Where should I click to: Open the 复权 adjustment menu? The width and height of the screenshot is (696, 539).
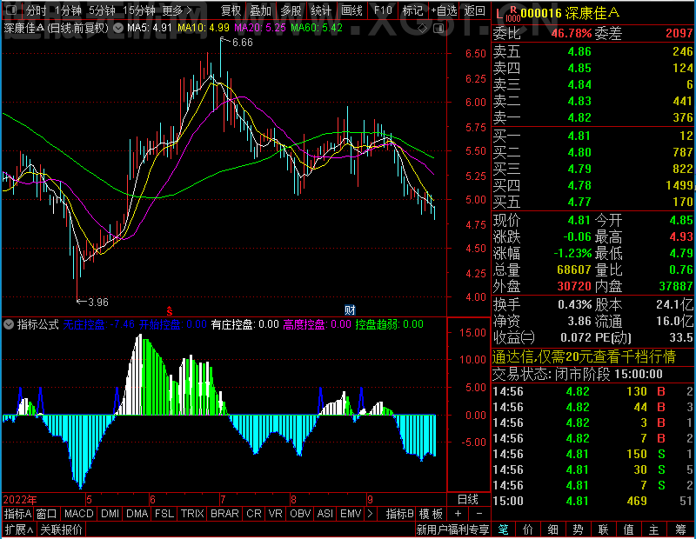click(231, 10)
